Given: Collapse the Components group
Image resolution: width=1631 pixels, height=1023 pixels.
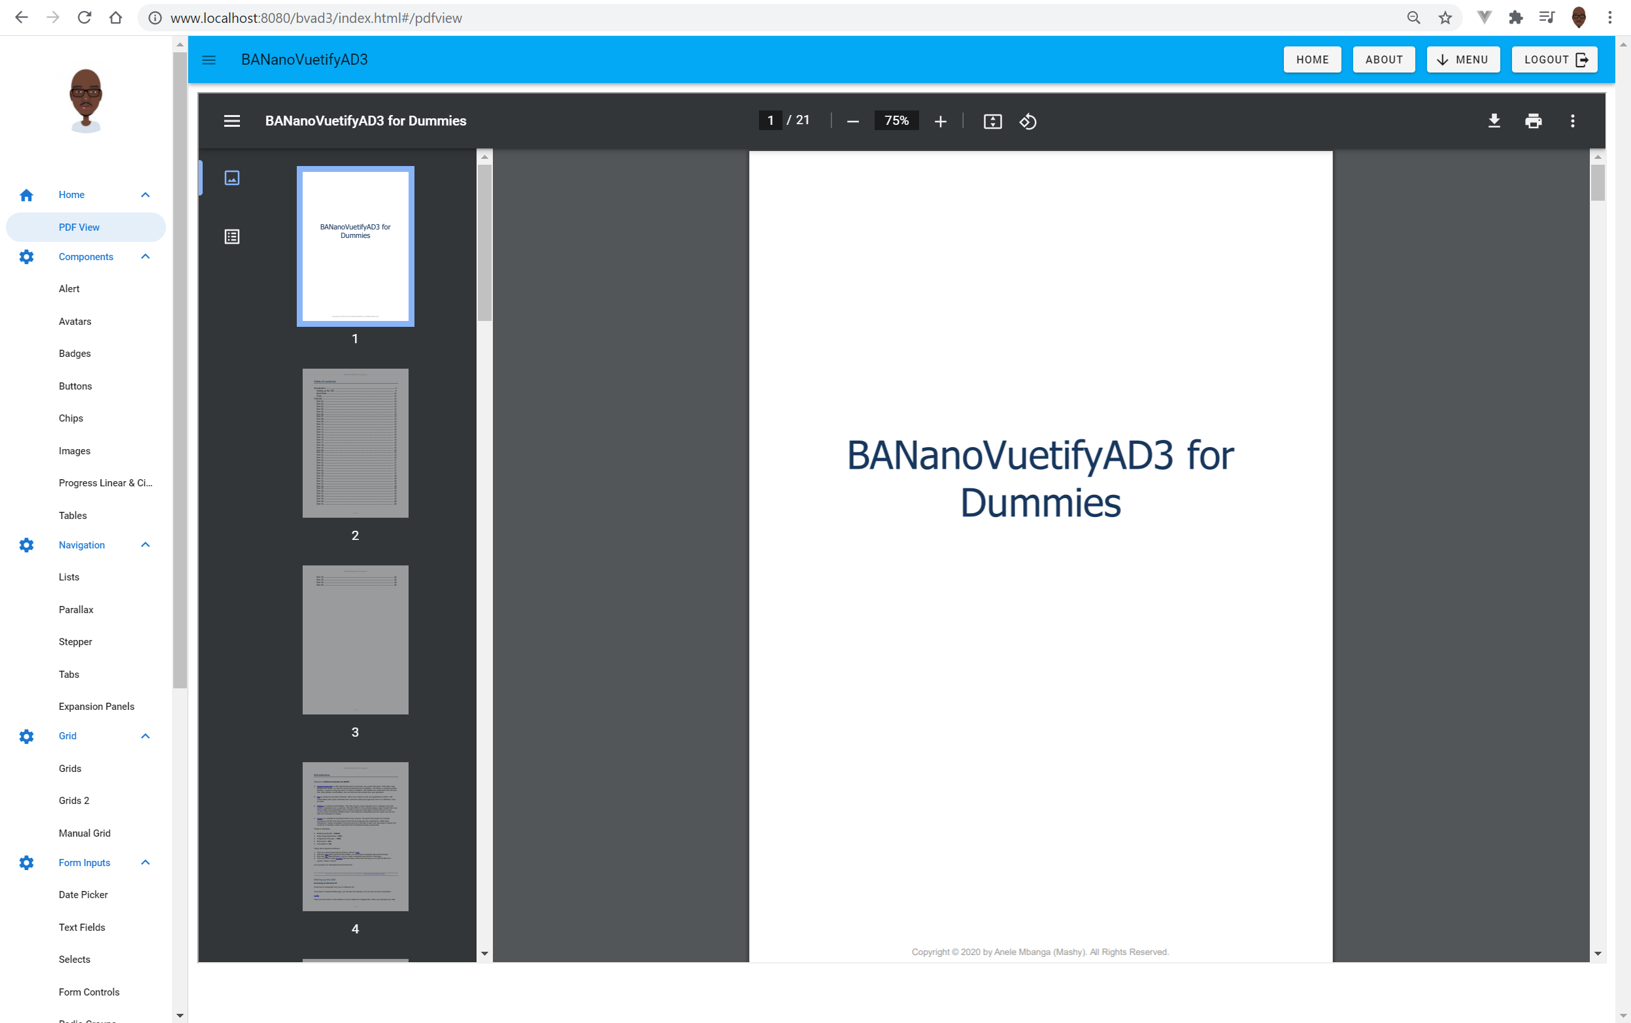Looking at the screenshot, I should pos(144,256).
